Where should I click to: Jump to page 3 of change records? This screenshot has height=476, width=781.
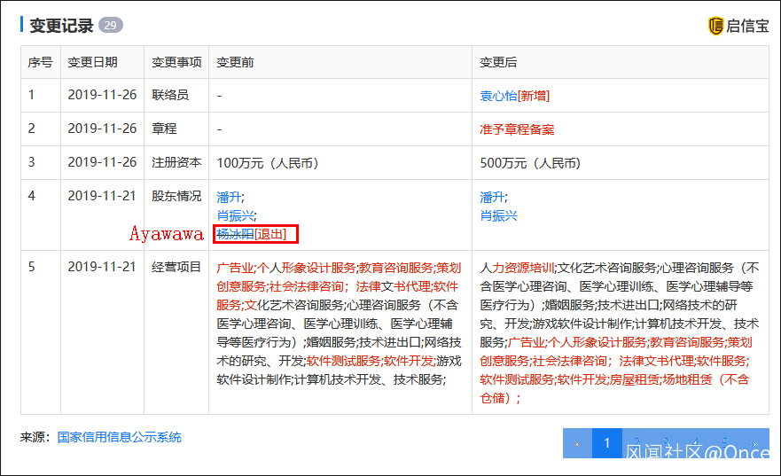click(666, 443)
